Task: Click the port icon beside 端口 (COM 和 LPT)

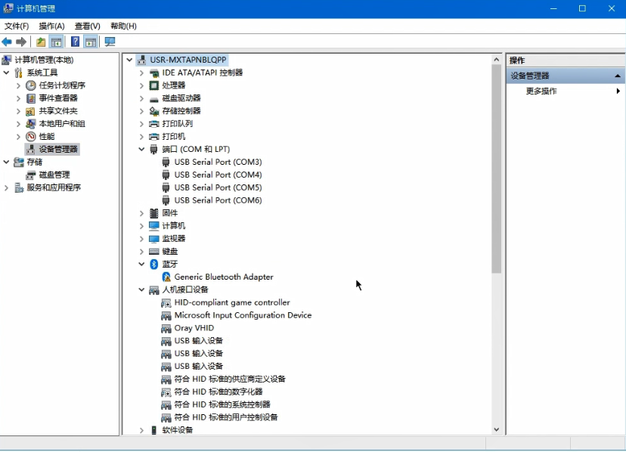Action: click(153, 149)
